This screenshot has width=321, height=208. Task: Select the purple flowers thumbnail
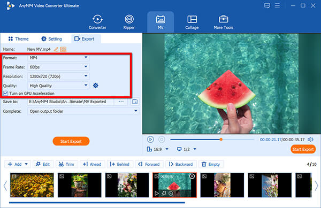tap(270, 185)
